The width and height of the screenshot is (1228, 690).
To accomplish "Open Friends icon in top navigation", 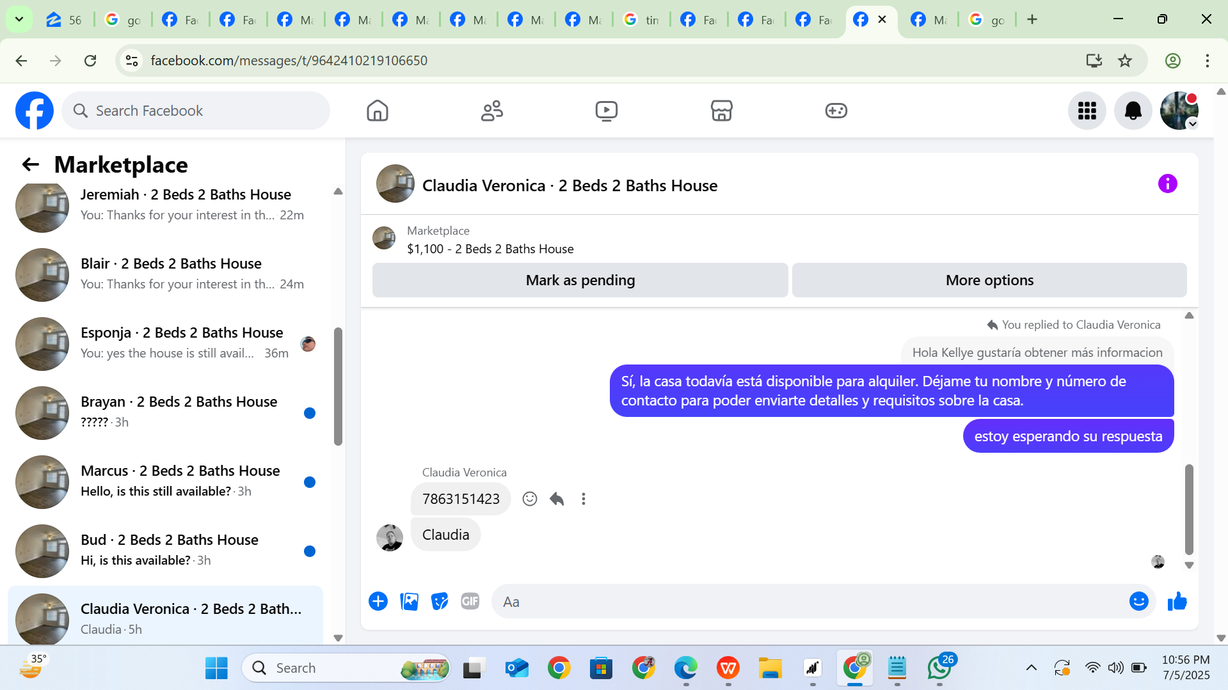I will click(492, 111).
